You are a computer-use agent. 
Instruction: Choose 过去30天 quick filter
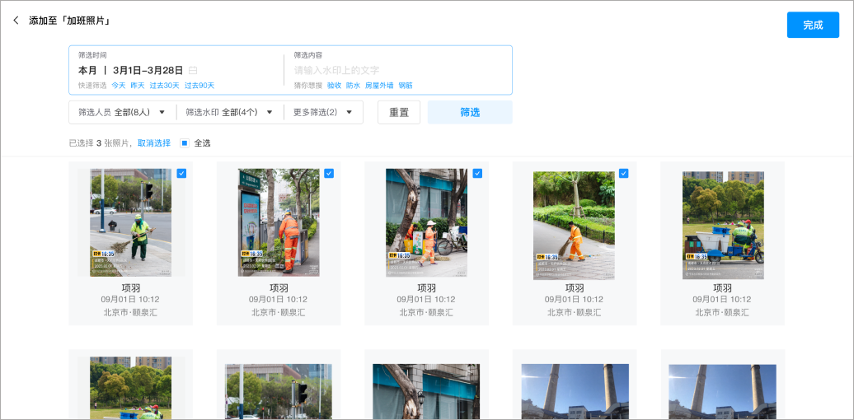pos(164,86)
